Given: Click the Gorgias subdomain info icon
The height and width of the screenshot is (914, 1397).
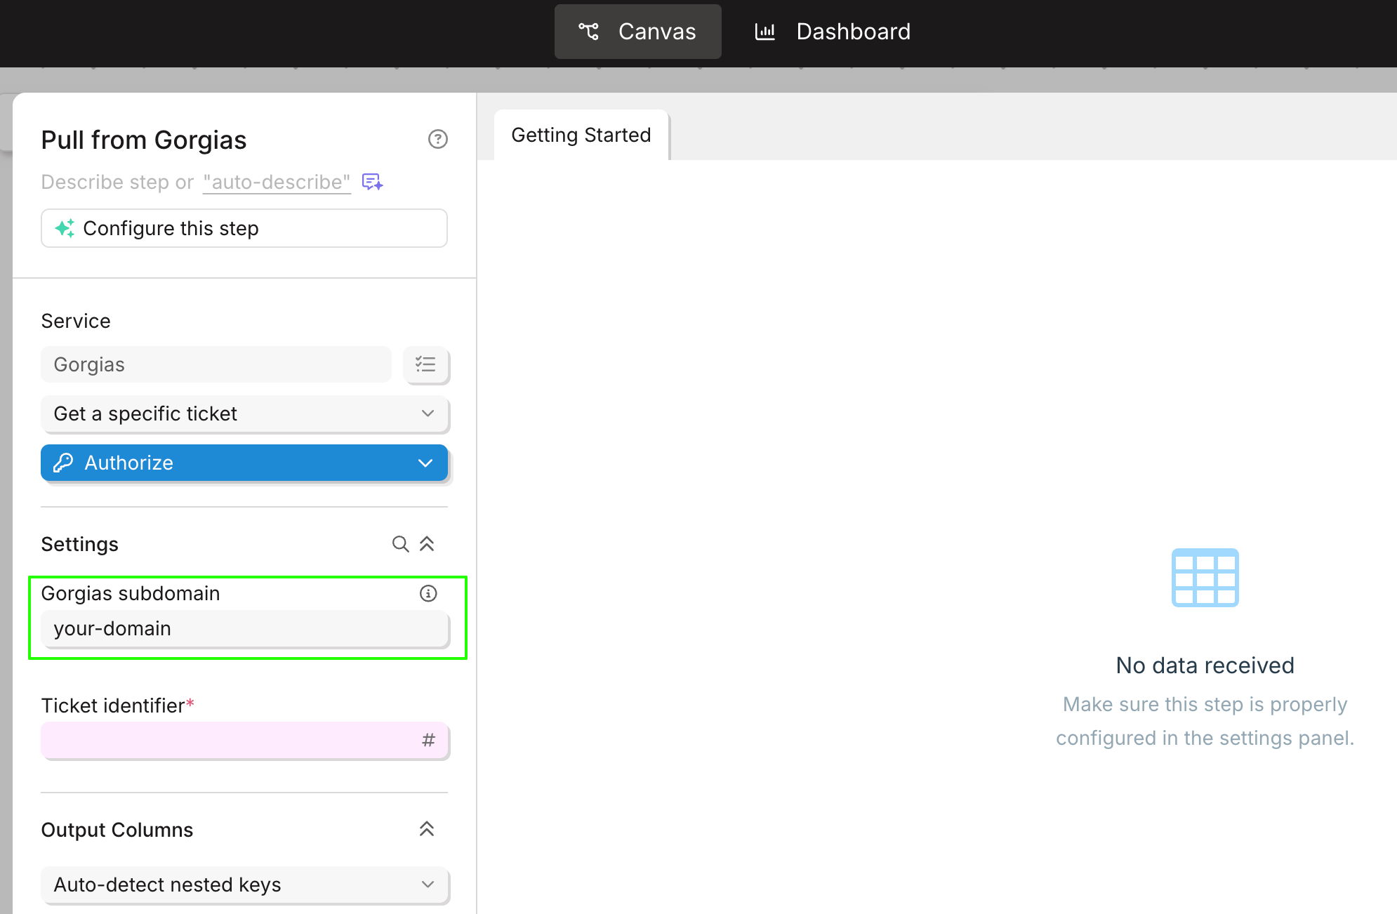Looking at the screenshot, I should tap(428, 593).
